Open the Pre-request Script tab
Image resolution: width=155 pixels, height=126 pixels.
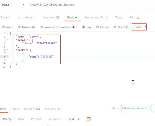click(x=96, y=17)
